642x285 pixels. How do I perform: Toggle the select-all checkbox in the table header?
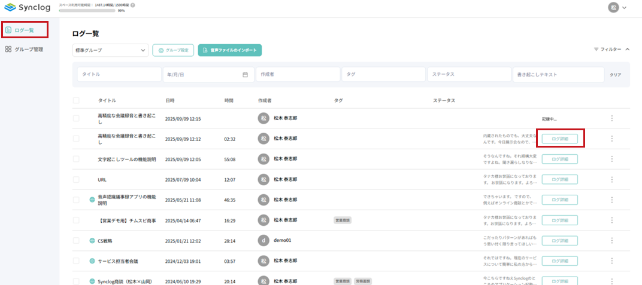click(x=76, y=100)
